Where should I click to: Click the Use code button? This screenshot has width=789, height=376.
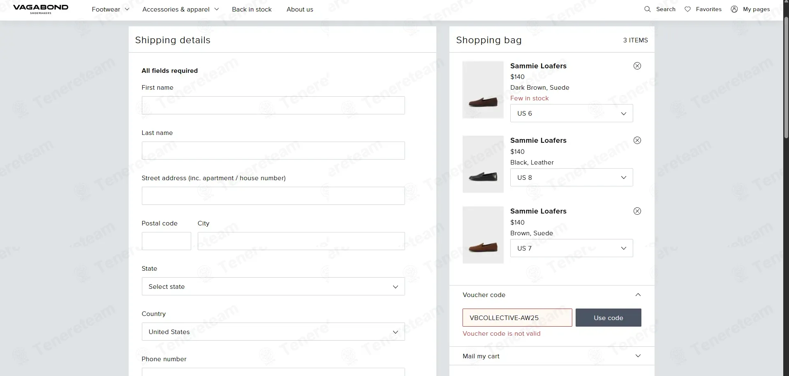608,318
